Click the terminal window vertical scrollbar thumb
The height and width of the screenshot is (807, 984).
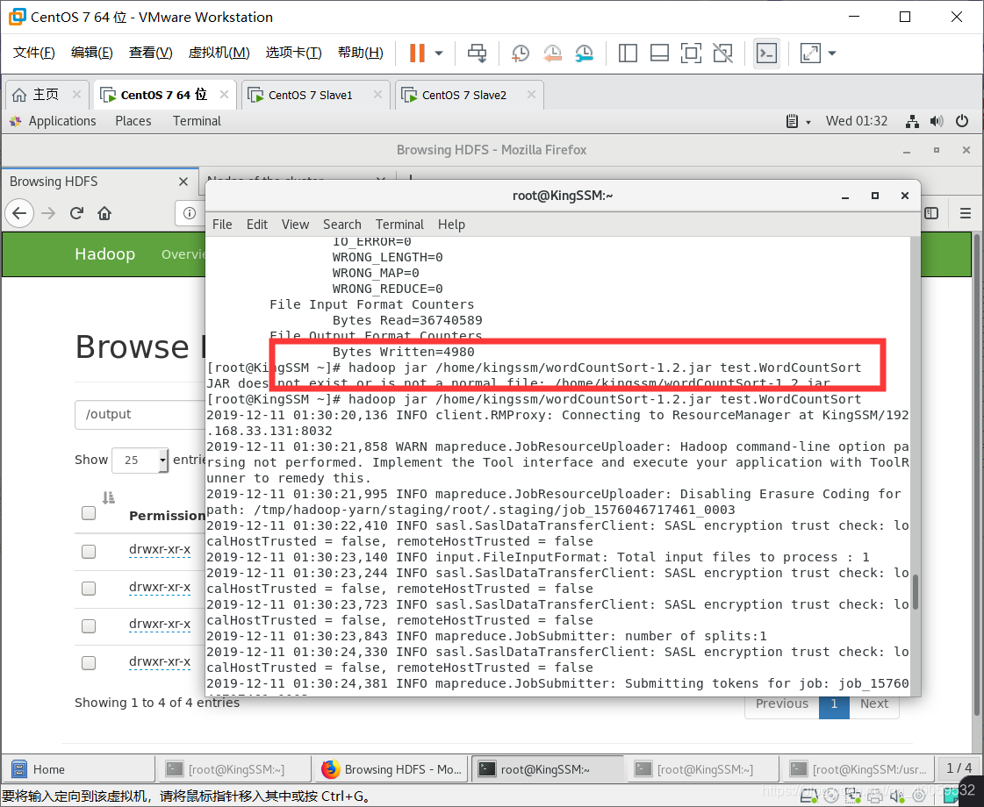(x=916, y=591)
